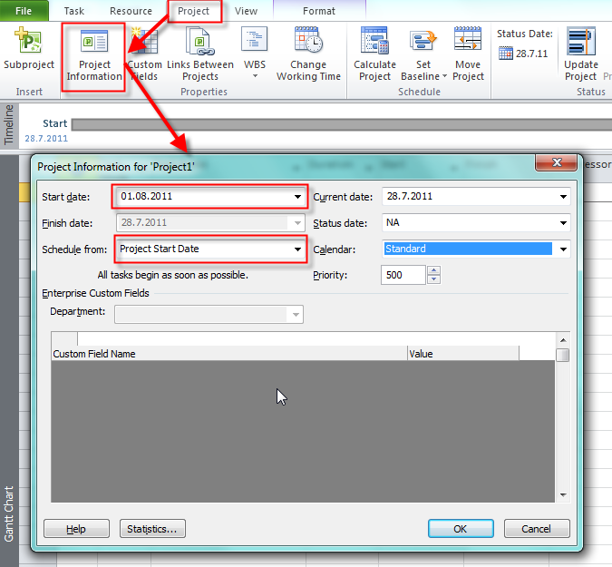Viewport: 612px width, 567px height.
Task: Switch to the Resource ribbon tab
Action: [131, 11]
